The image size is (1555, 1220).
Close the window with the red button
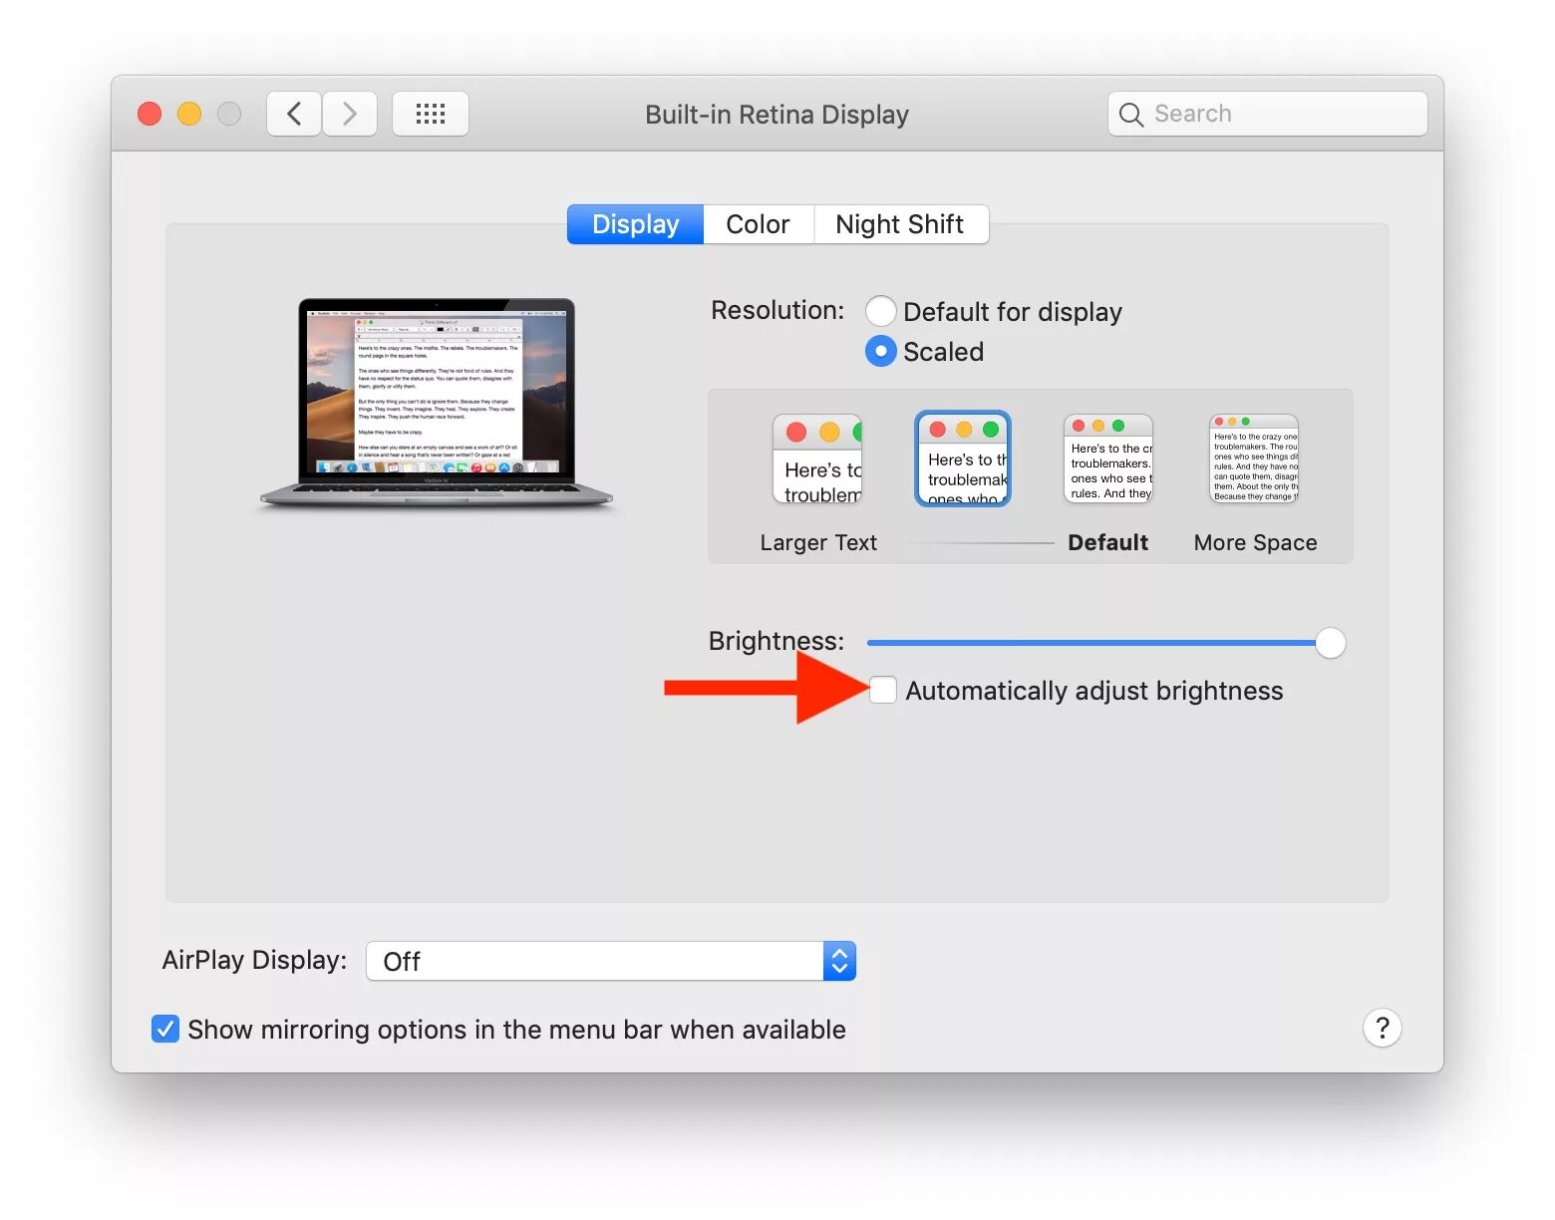tap(150, 114)
